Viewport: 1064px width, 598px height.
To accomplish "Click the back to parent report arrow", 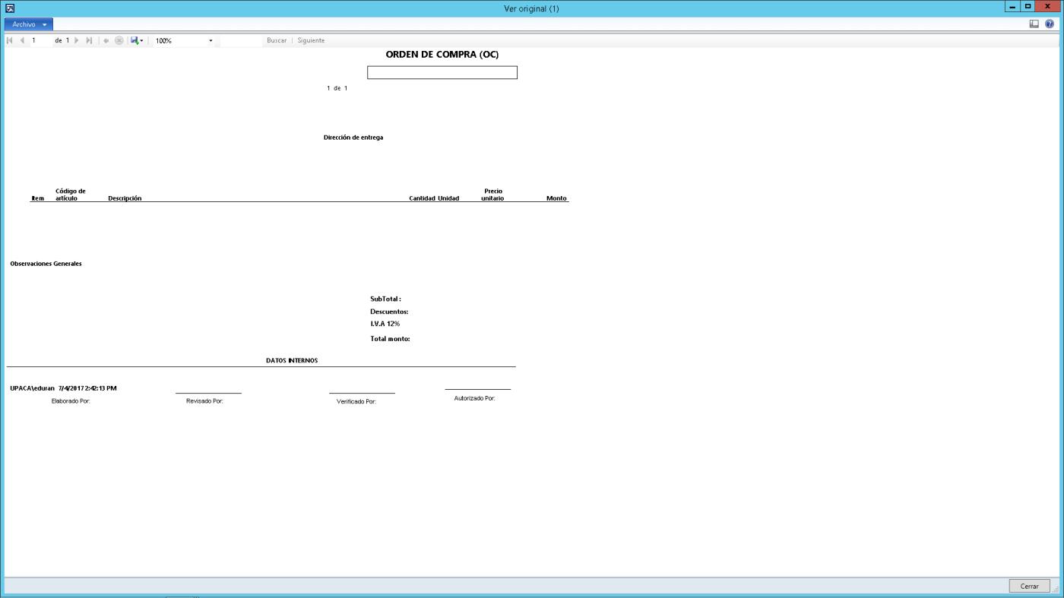I will (x=106, y=40).
